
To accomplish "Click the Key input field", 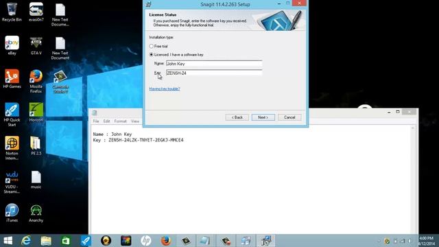I will coord(214,73).
